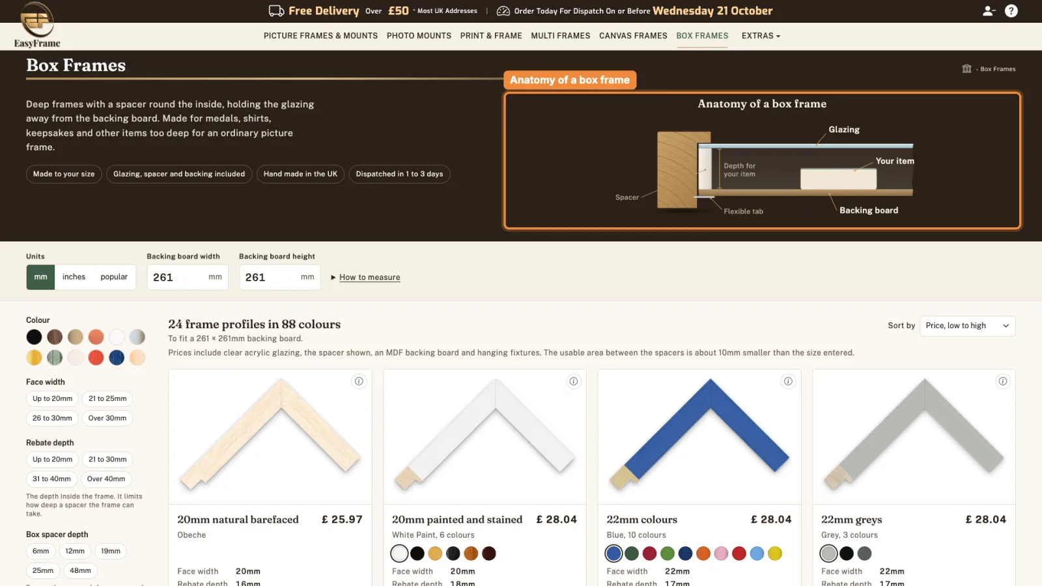
Task: Pick dark grey swatch on 22mm greys
Action: (x=864, y=553)
